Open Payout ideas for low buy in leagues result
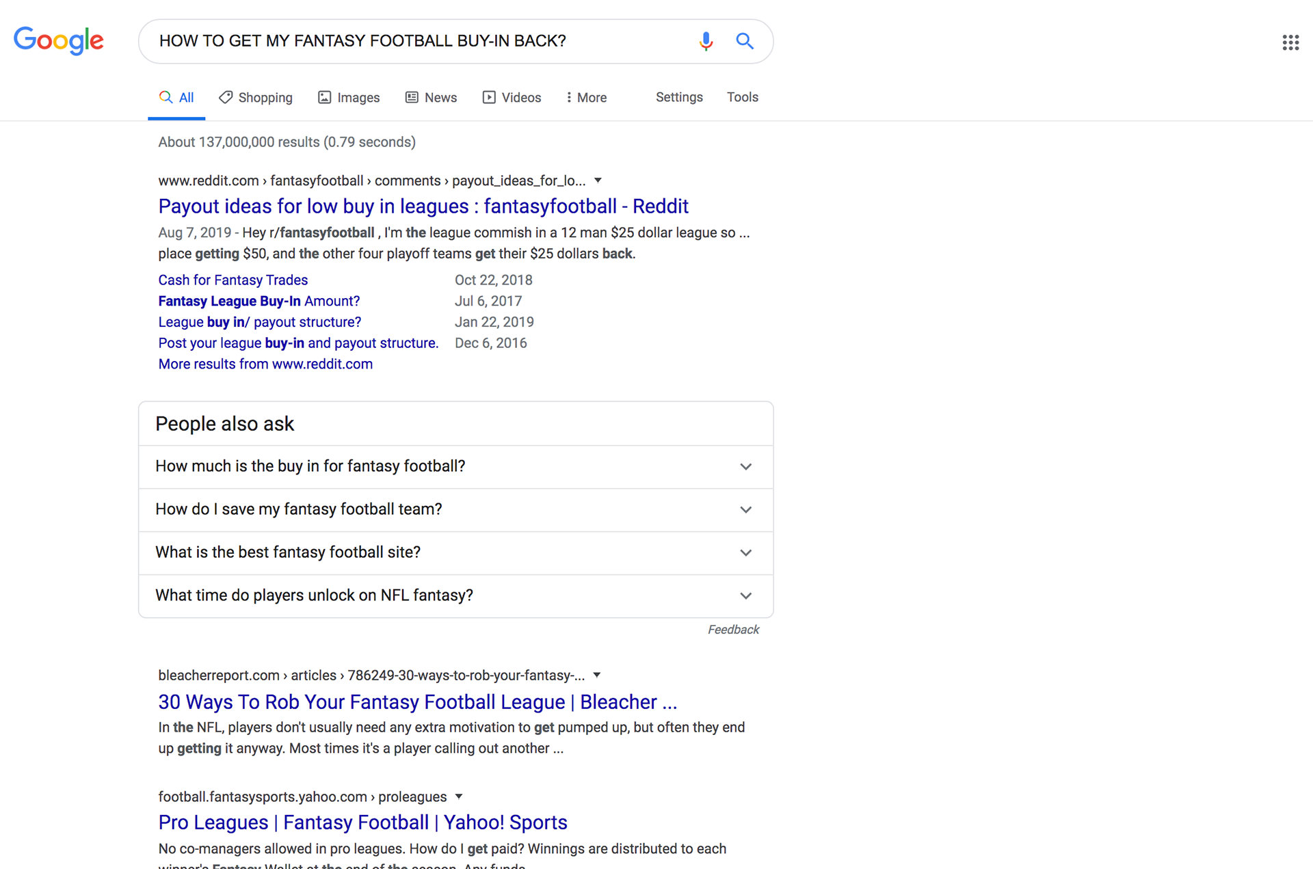The width and height of the screenshot is (1313, 869). click(x=423, y=206)
